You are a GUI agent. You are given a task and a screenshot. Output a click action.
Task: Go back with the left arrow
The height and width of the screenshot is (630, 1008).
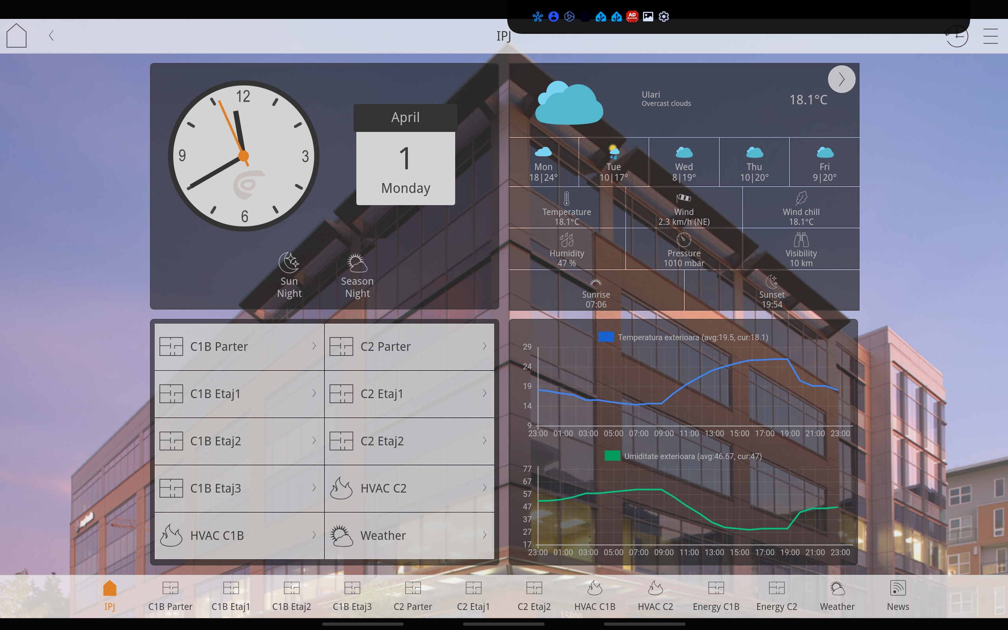51,36
